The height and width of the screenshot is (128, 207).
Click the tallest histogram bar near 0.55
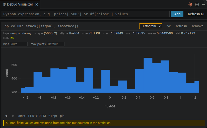(x=148, y=75)
